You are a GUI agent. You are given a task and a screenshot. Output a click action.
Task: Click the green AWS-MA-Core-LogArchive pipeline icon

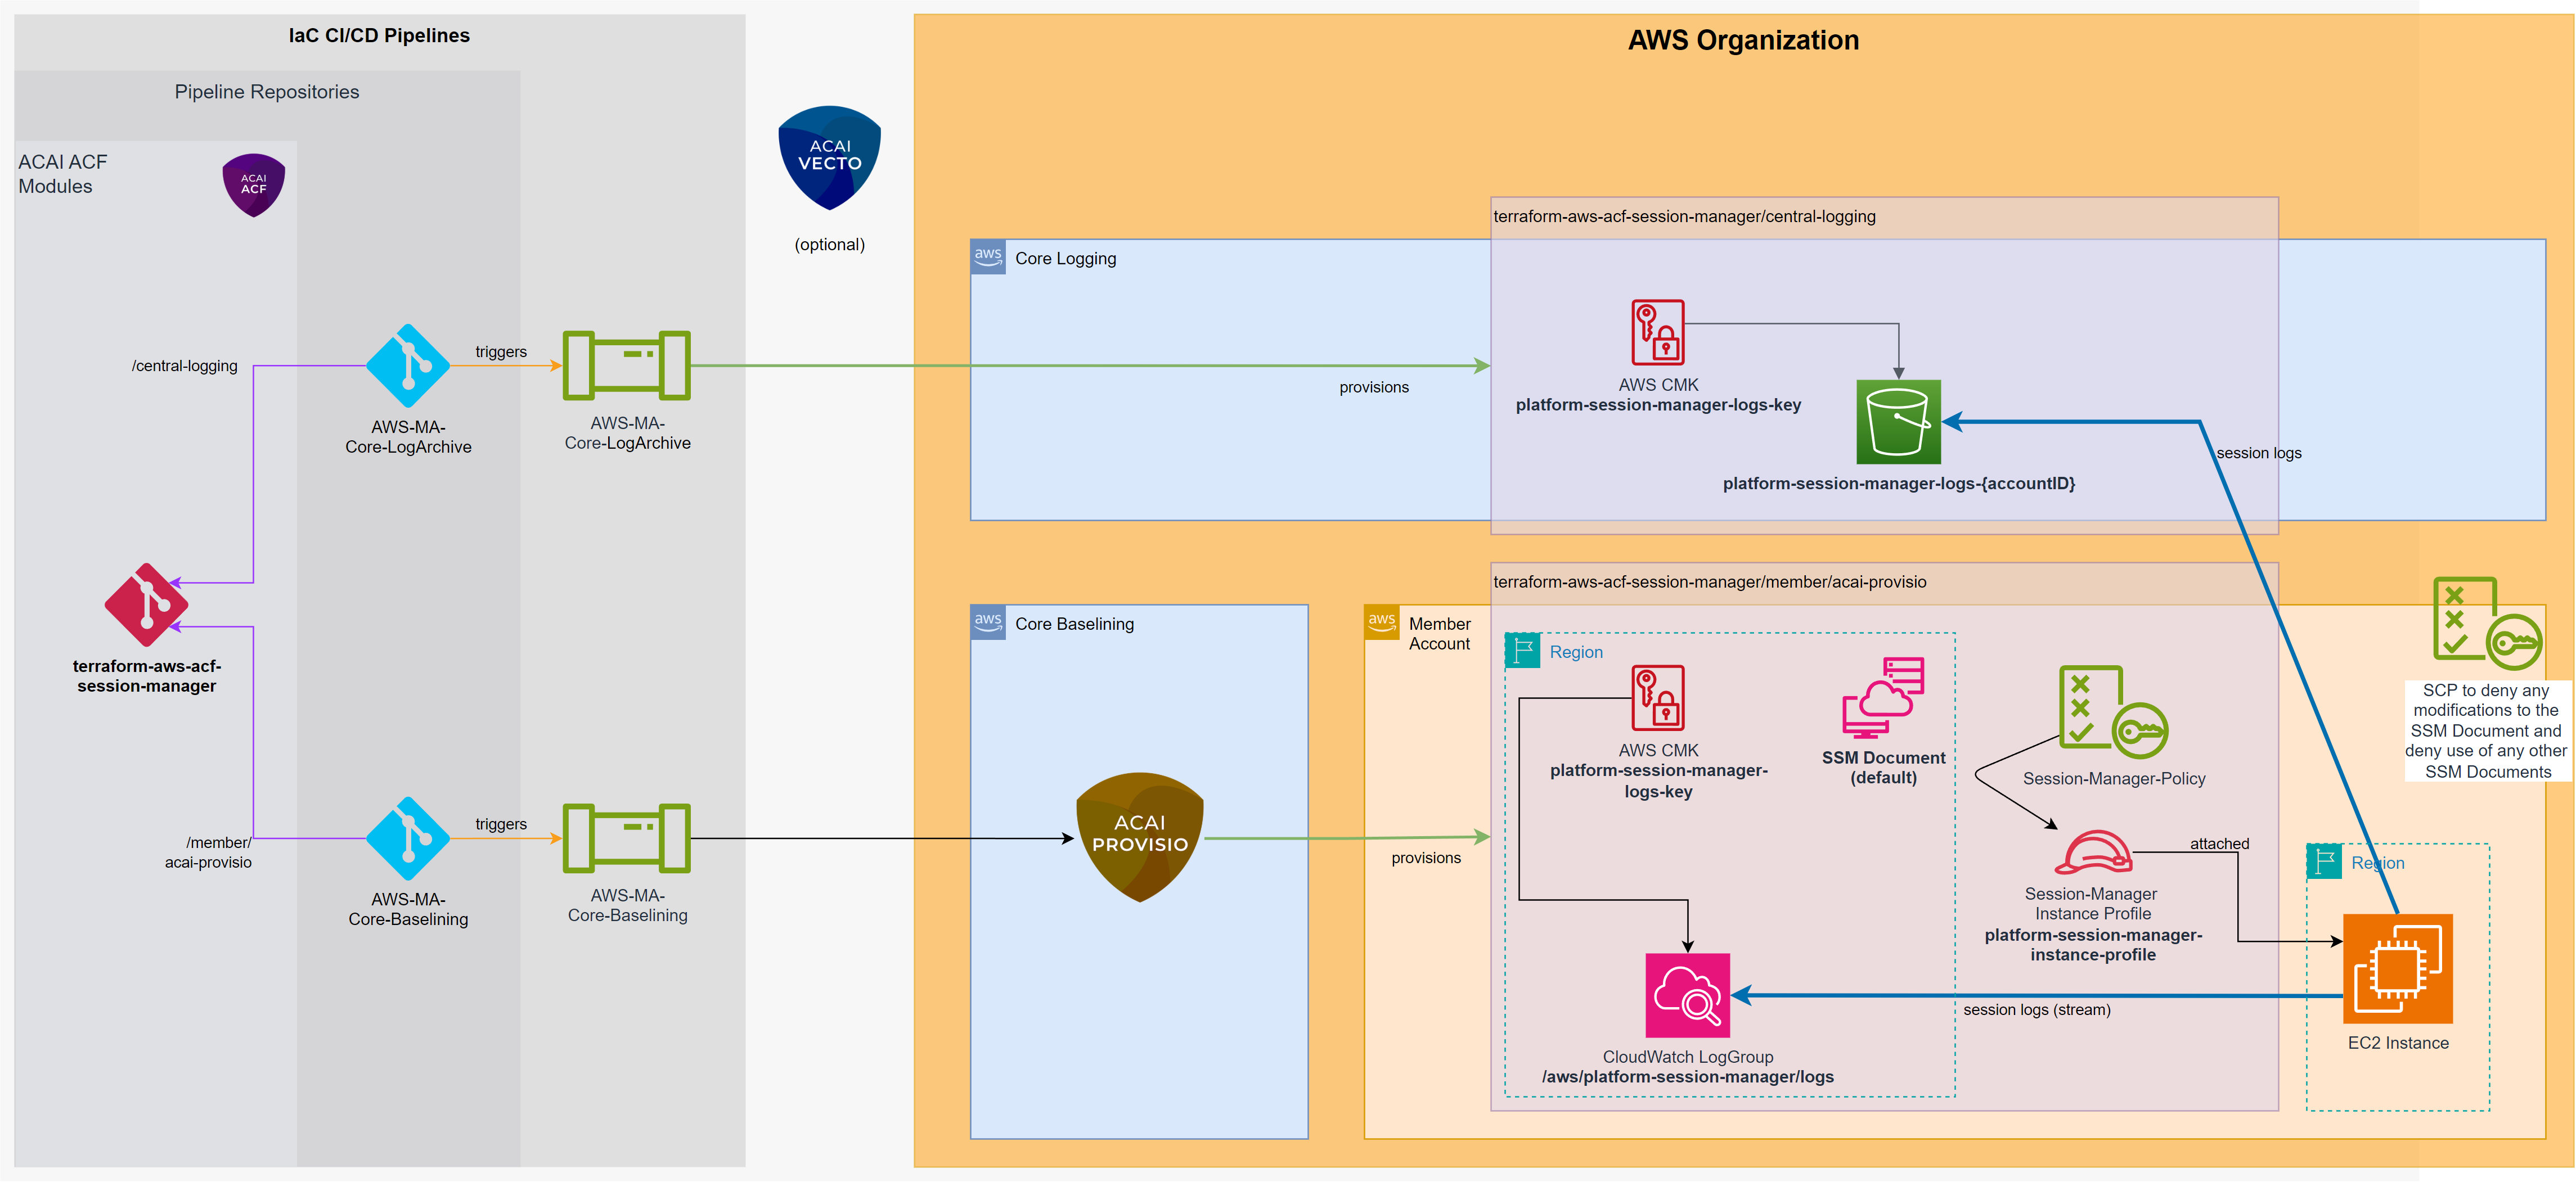click(626, 366)
